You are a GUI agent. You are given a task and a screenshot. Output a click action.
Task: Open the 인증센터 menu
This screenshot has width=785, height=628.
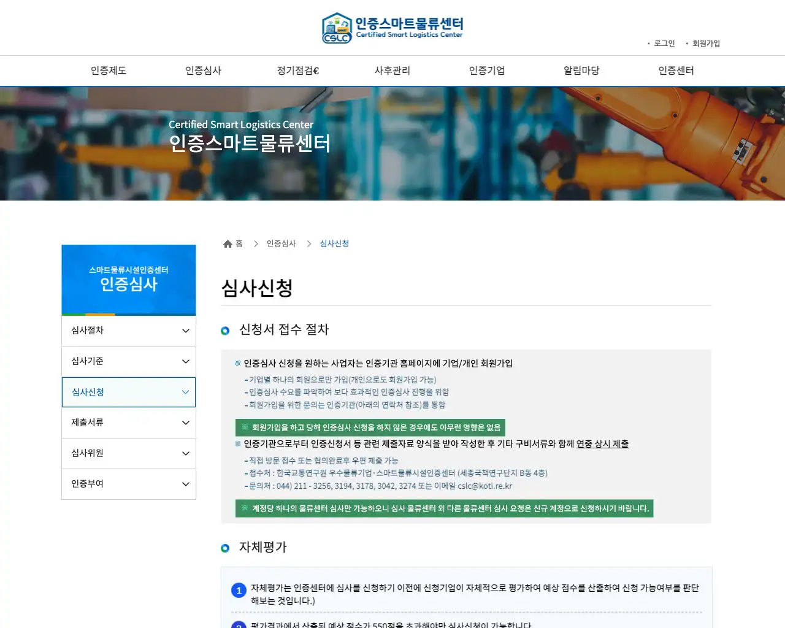[676, 71]
